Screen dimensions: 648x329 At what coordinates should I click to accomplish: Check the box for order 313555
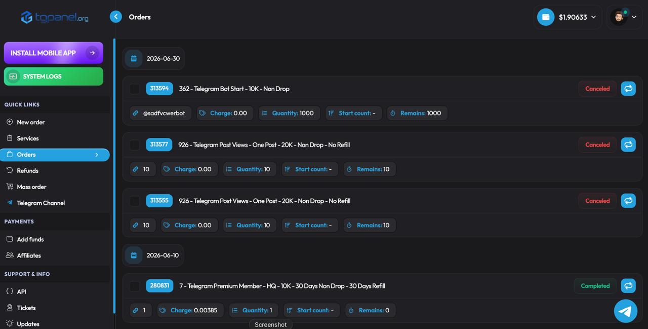coord(135,201)
